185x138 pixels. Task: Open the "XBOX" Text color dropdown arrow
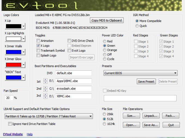coord(24,77)
